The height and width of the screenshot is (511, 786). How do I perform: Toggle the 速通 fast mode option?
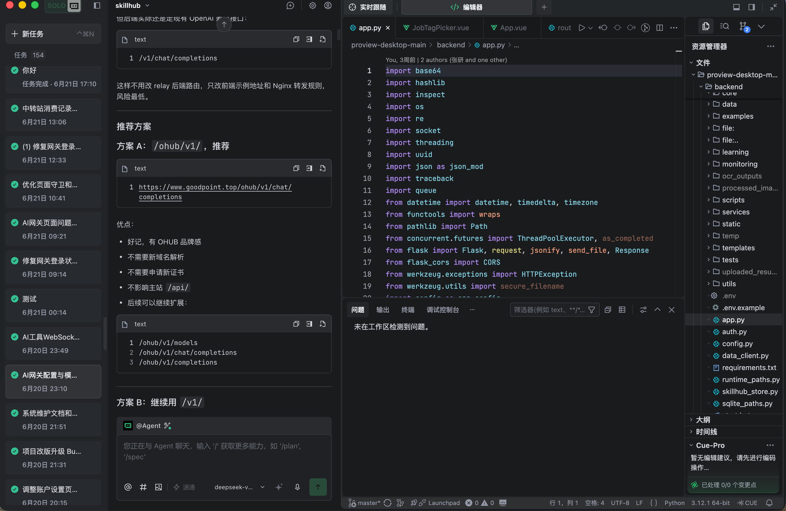(x=184, y=487)
